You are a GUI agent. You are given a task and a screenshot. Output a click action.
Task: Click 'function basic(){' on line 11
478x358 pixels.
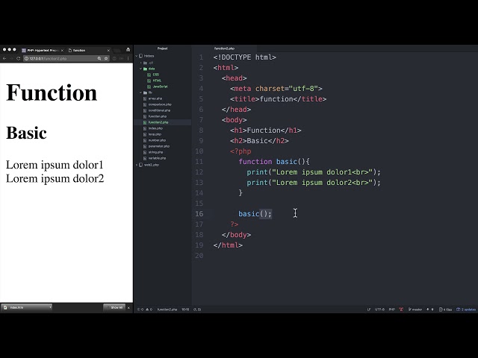click(274, 162)
